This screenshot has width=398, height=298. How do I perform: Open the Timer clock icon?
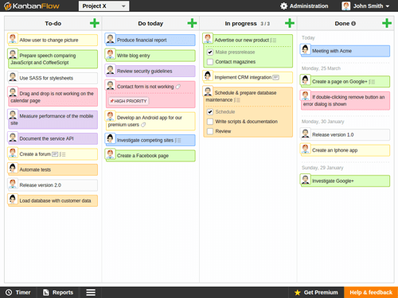[9, 292]
